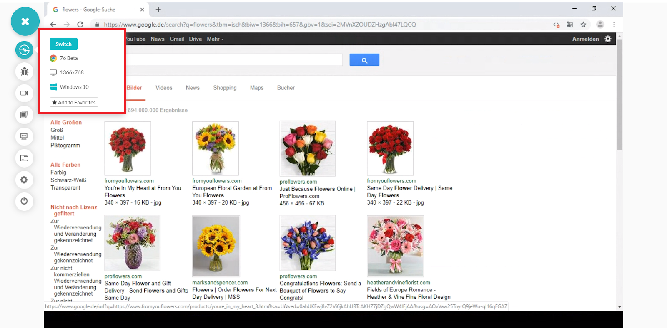This screenshot has height=328, width=667.
Task: Click the circular switch arrows sidebar icon
Action: pos(24,50)
